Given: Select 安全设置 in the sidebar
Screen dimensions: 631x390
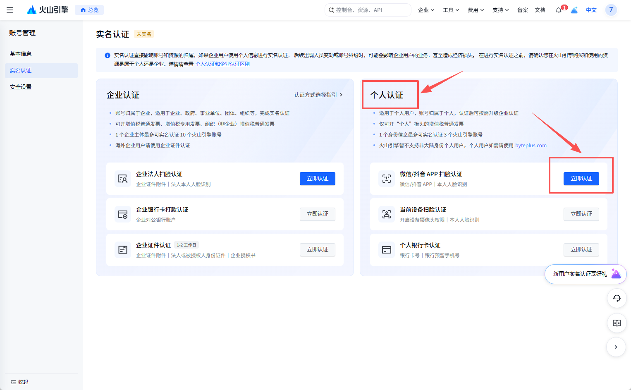Looking at the screenshot, I should pos(41,87).
